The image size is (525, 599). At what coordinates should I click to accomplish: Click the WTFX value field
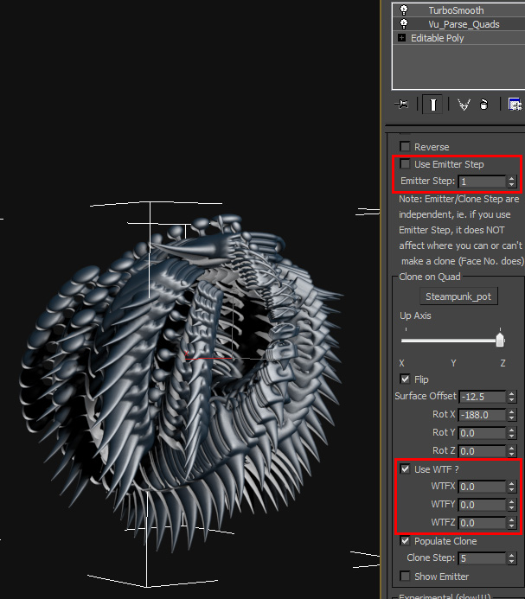coord(482,487)
